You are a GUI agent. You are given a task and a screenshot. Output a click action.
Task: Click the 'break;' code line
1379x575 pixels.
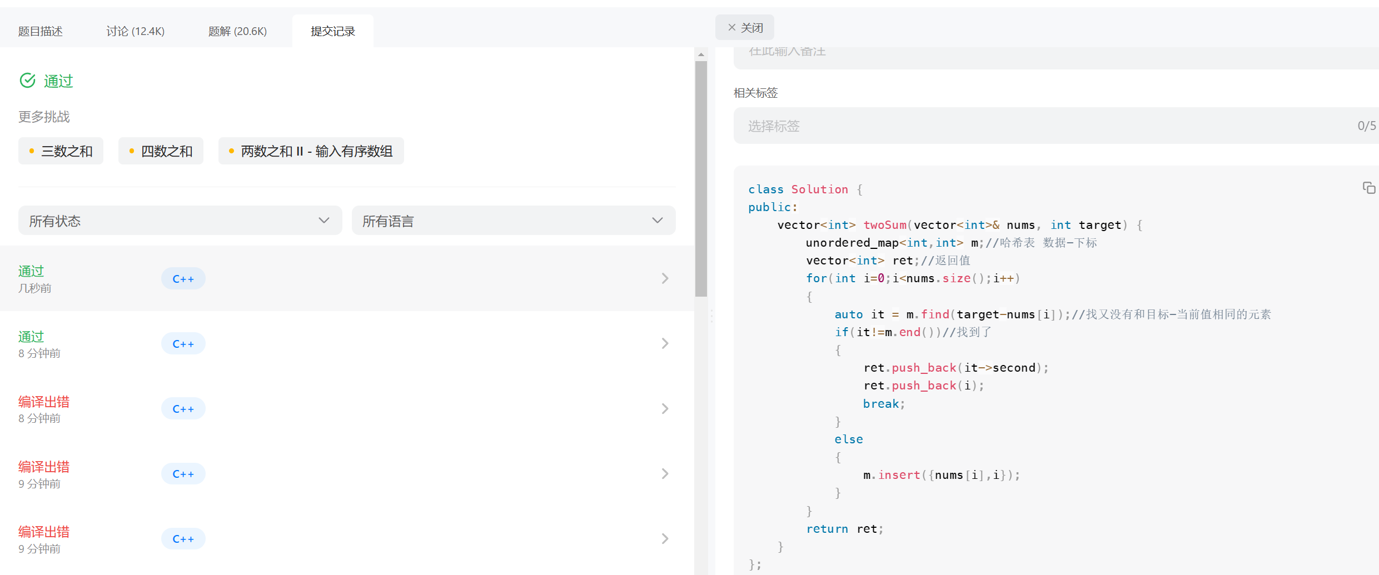click(884, 404)
